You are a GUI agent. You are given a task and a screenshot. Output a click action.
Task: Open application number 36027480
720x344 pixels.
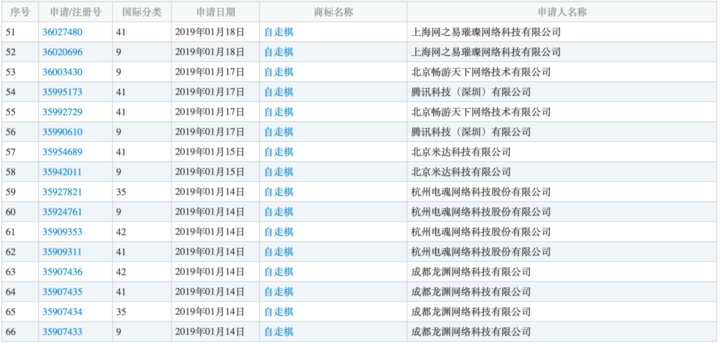[x=63, y=32]
